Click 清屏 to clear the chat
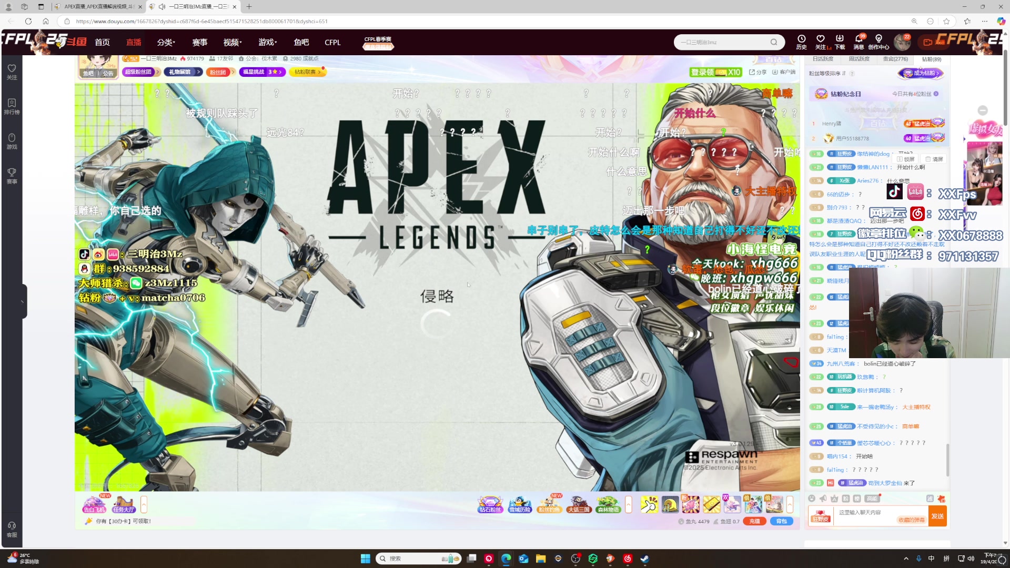This screenshot has width=1010, height=568. click(x=934, y=159)
